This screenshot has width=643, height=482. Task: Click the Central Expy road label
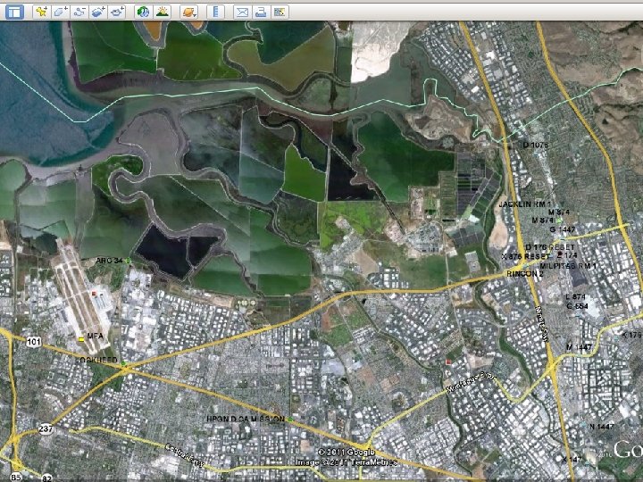[x=185, y=455]
